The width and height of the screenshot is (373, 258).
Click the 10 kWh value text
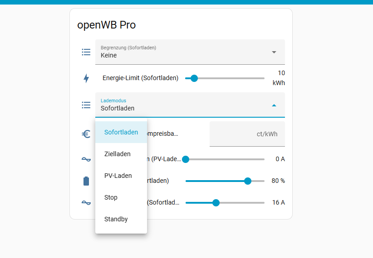(279, 78)
